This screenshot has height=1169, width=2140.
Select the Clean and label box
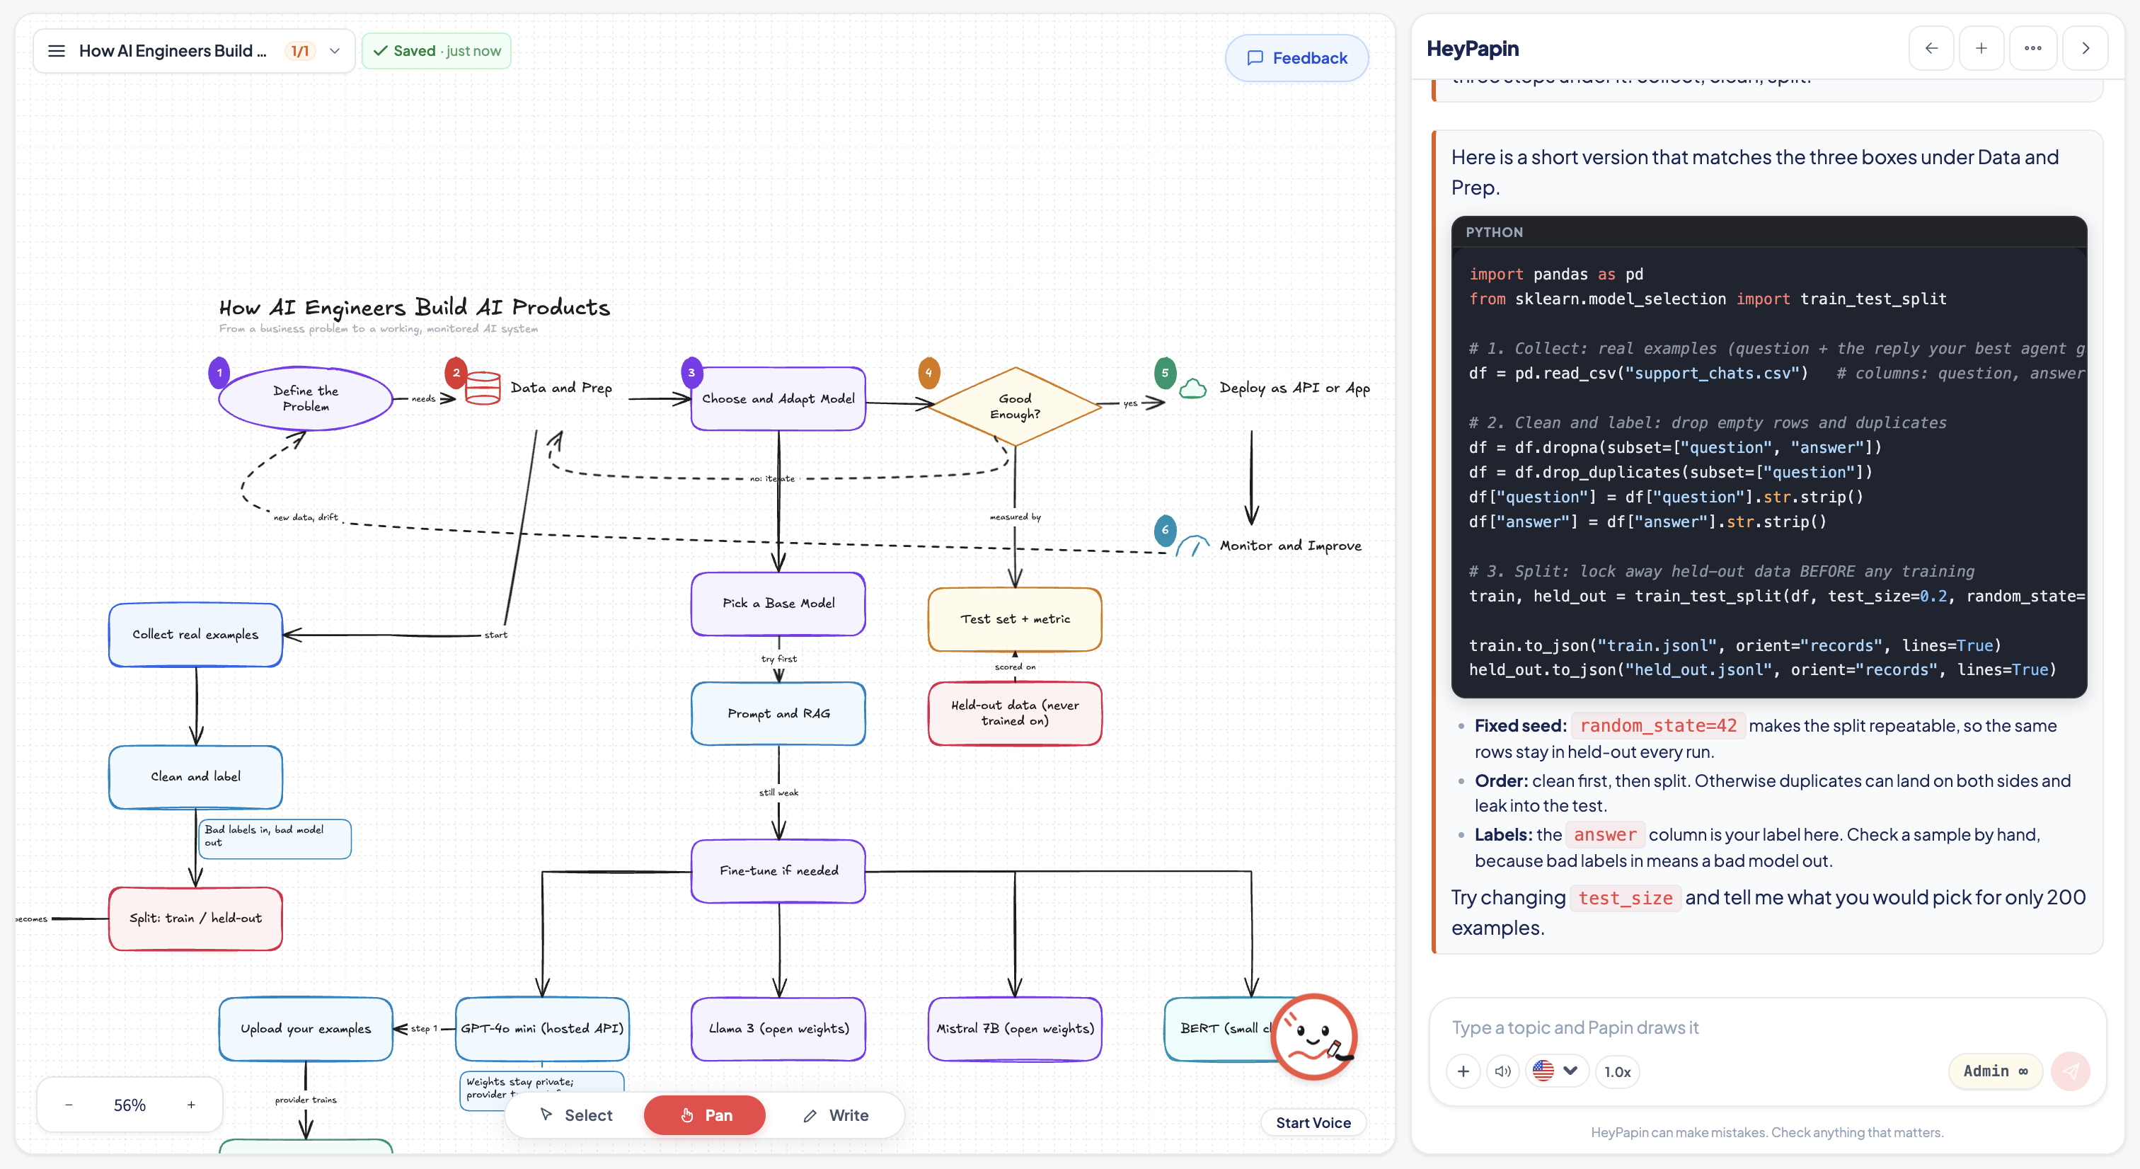pyautogui.click(x=195, y=777)
